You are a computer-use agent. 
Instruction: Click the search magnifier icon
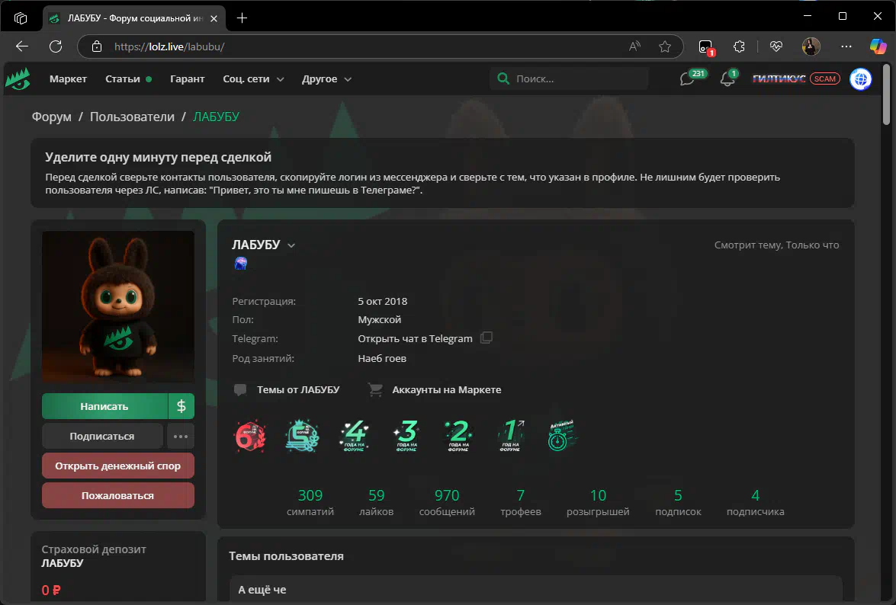[503, 78]
